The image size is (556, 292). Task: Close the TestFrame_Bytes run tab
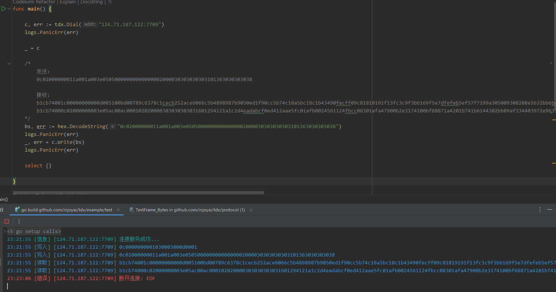coord(251,210)
